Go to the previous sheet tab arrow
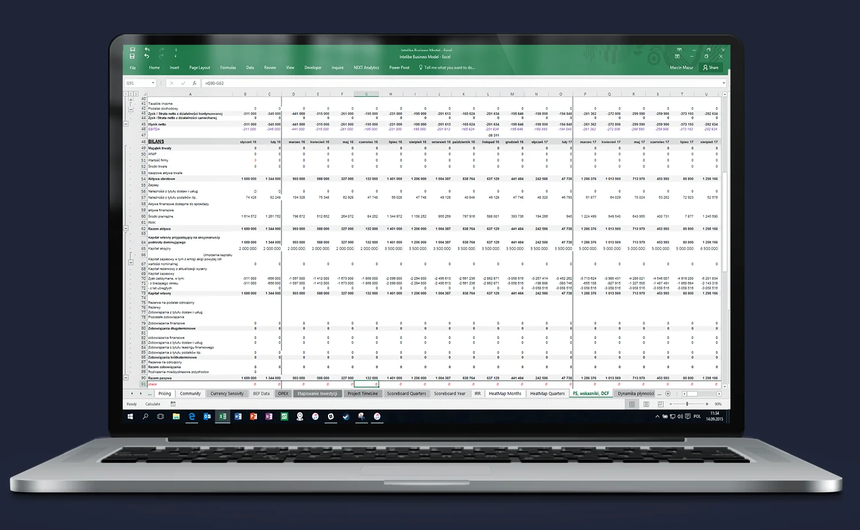Viewport: 860px width, 530px height. click(132, 393)
